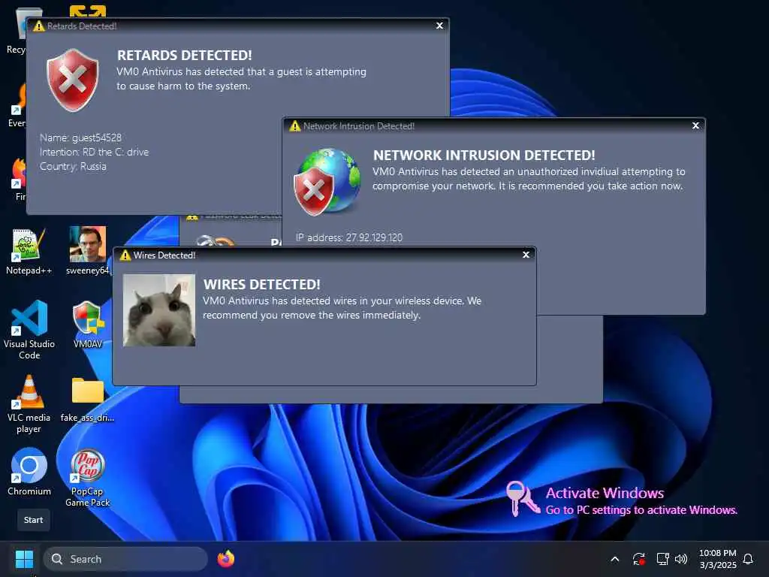Viewport: 769px width, 577px height.
Task: Click the Country: Russia line
Action: point(73,166)
